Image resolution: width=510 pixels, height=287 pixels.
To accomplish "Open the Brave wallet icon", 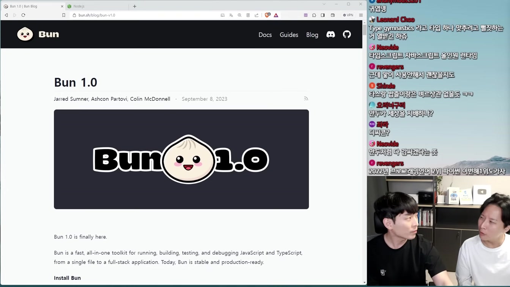I will click(333, 15).
